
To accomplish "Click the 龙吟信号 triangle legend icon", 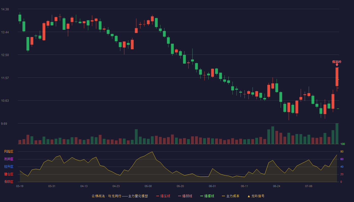I will tap(249, 196).
